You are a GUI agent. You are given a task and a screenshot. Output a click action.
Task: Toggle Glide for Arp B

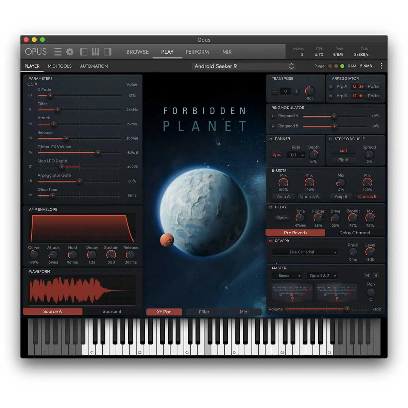357,96
